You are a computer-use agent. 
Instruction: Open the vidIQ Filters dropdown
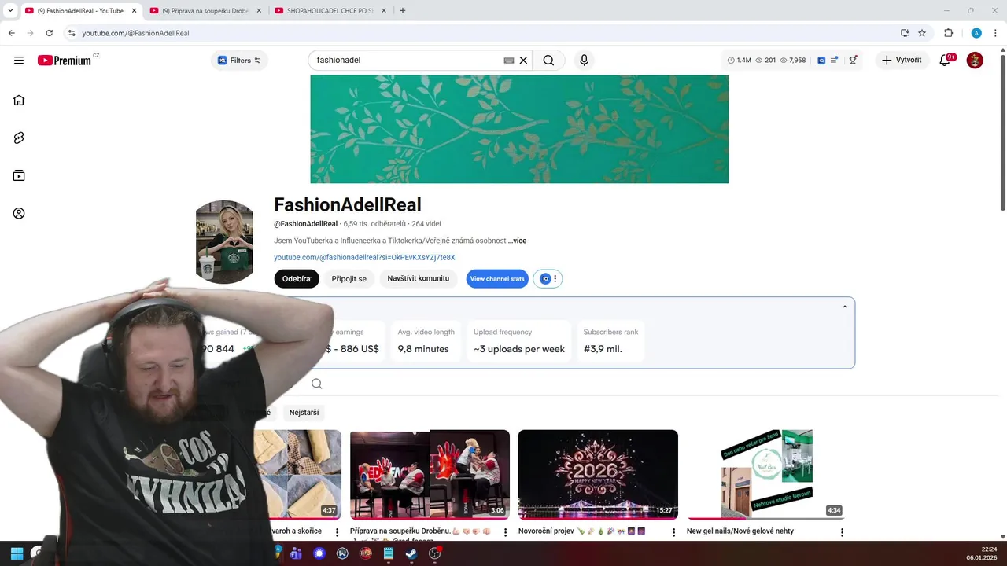pos(239,61)
